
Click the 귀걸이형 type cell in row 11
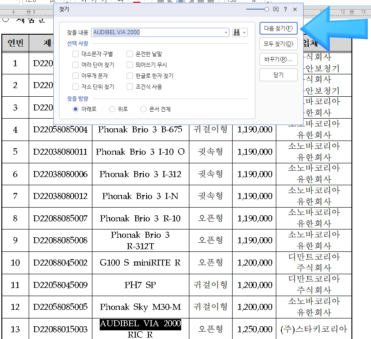point(211,285)
